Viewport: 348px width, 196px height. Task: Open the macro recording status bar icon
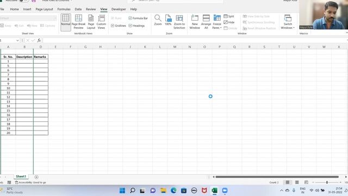tap(9, 182)
